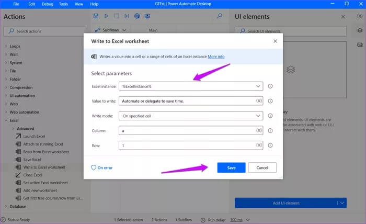
Task: Open the Images sidebar icon
Action: (360, 44)
